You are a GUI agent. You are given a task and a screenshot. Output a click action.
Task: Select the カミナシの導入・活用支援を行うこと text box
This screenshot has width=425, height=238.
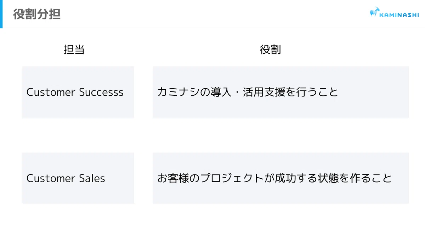[x=280, y=92]
